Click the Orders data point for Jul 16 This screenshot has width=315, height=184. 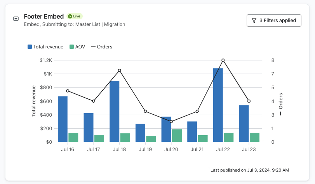(x=68, y=91)
